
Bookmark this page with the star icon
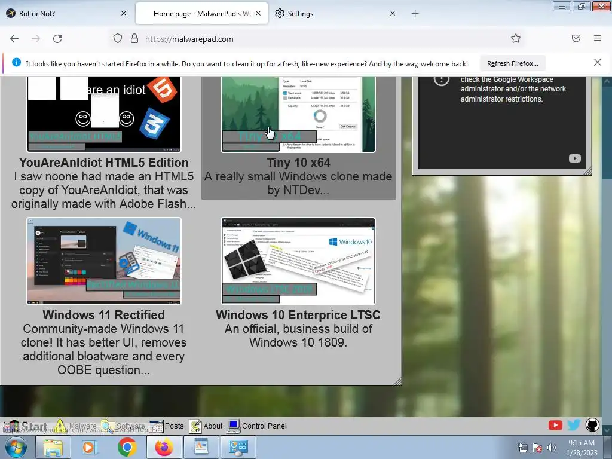tap(516, 38)
